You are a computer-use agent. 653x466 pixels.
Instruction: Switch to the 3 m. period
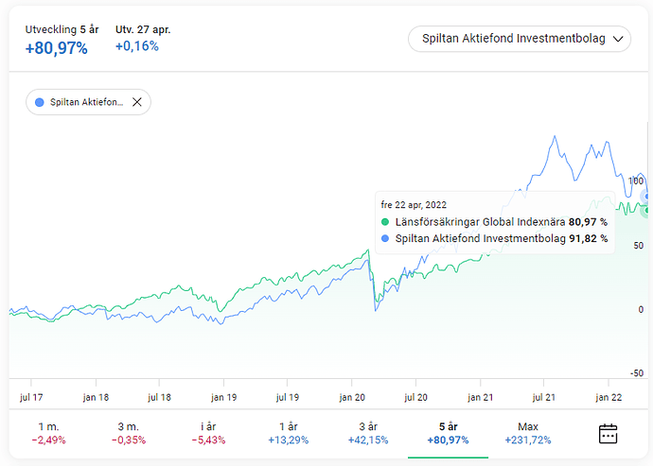pos(127,433)
